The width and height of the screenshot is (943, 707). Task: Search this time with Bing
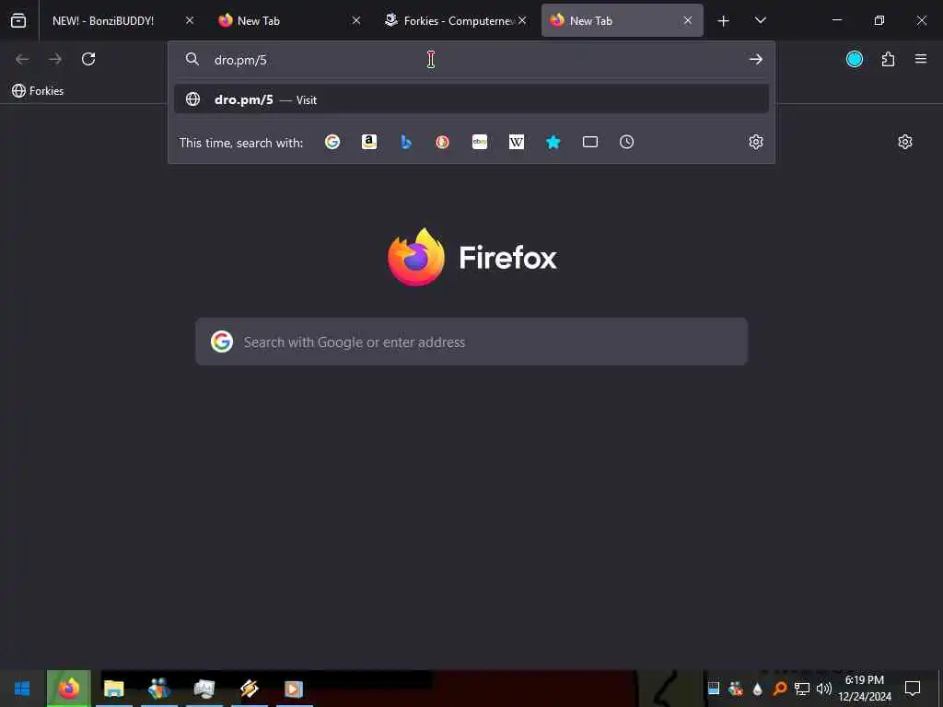406,142
